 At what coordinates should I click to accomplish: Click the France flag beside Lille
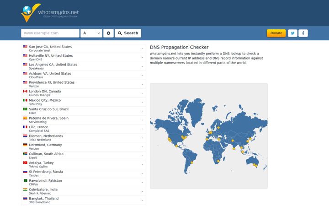click(25, 127)
